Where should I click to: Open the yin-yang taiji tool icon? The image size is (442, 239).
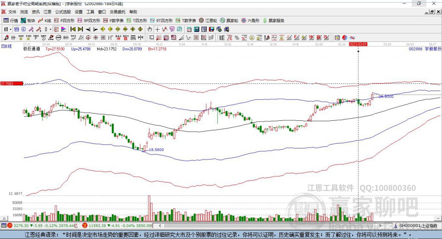tap(344, 38)
